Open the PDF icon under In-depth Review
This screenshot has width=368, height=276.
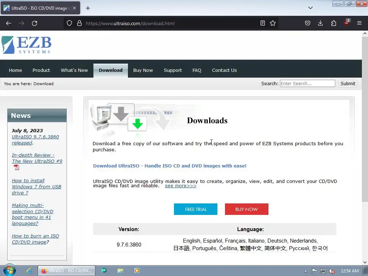(17, 167)
